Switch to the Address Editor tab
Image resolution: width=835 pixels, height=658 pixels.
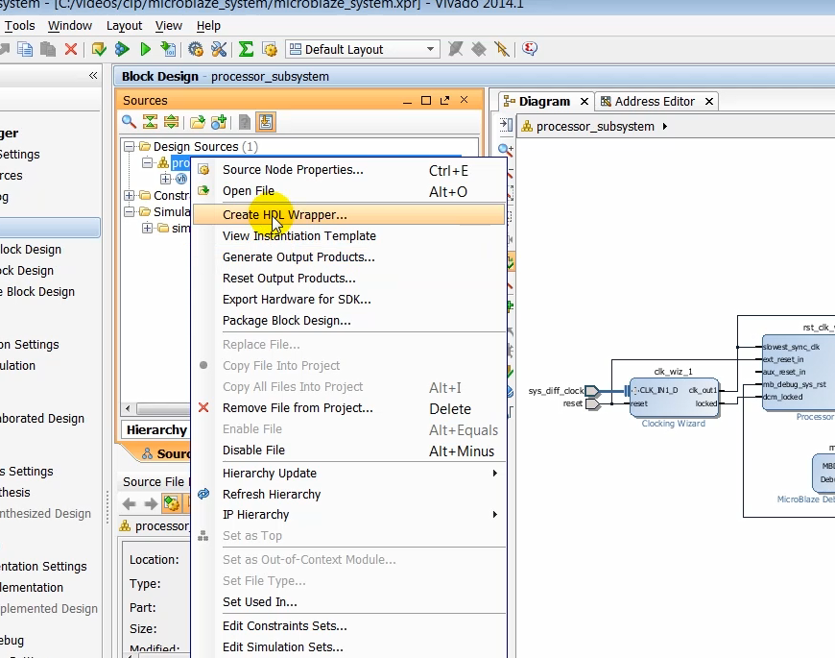coord(654,101)
